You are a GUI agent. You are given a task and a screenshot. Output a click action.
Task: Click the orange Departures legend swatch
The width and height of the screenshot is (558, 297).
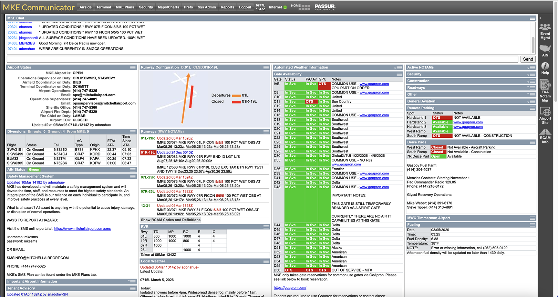coord(236,96)
